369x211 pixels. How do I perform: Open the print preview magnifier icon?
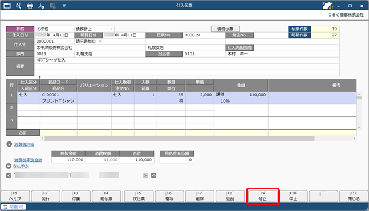(x=18, y=5)
